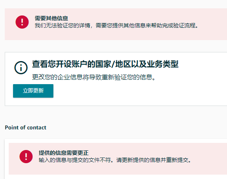Screen dimensions: 227x179
Task: Click pink banner area below 输入的信息 message
Action: (116, 169)
